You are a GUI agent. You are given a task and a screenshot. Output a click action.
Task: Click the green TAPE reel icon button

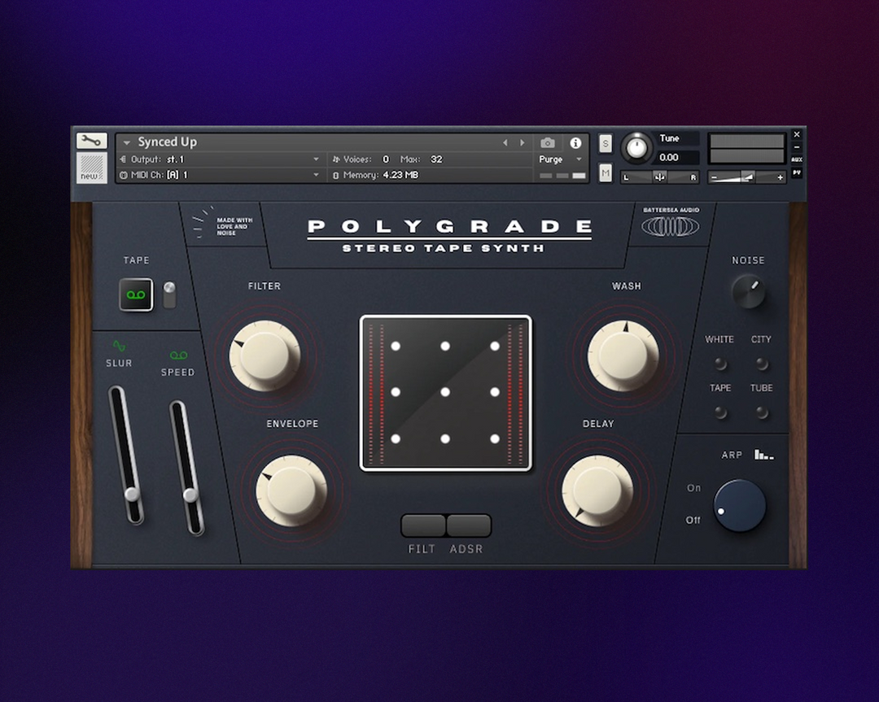click(136, 294)
